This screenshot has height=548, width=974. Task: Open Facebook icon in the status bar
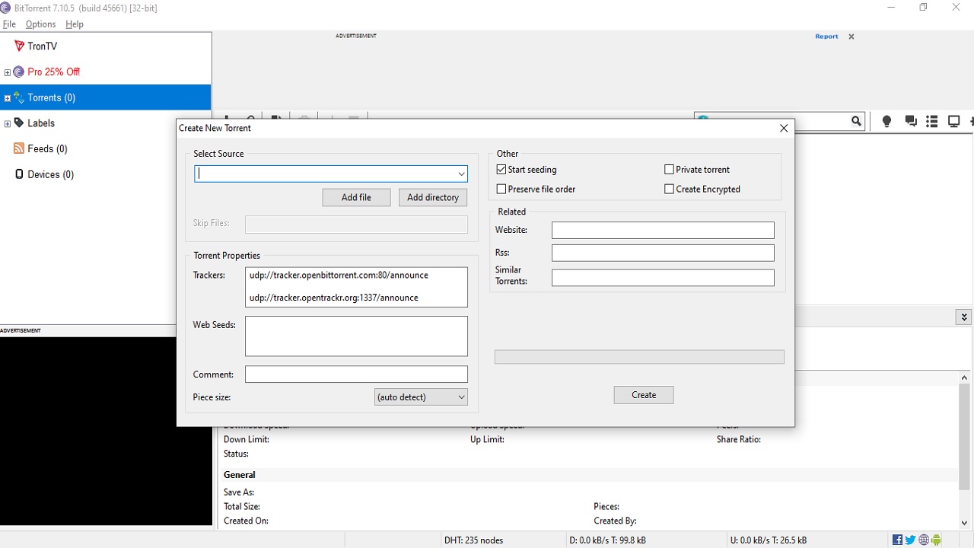point(897,540)
